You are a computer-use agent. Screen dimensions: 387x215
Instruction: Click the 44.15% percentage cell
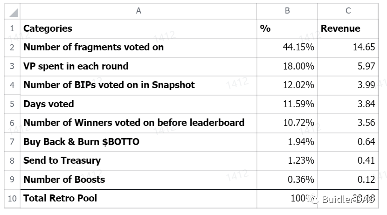(x=287, y=48)
